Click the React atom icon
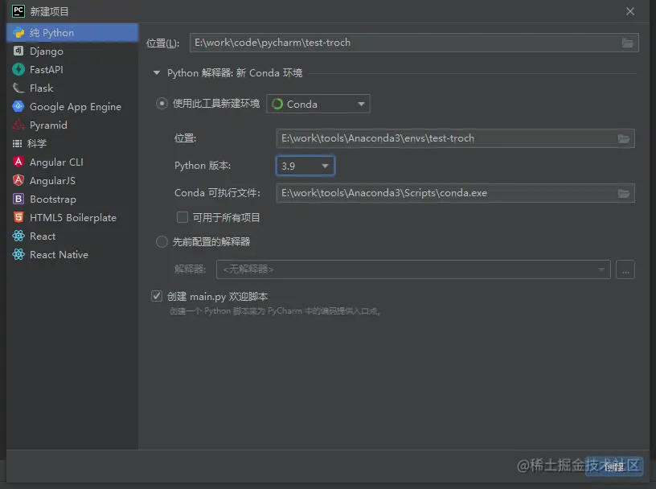Screen dimensions: 656x489 point(18,236)
